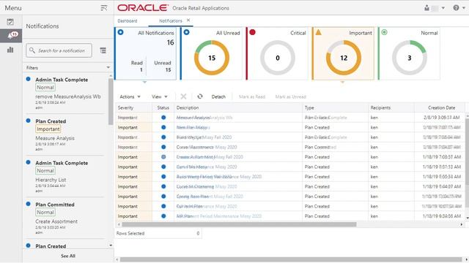This screenshot has height=263, width=469.
Task: Switch to the Notifications tab
Action: coord(171,21)
